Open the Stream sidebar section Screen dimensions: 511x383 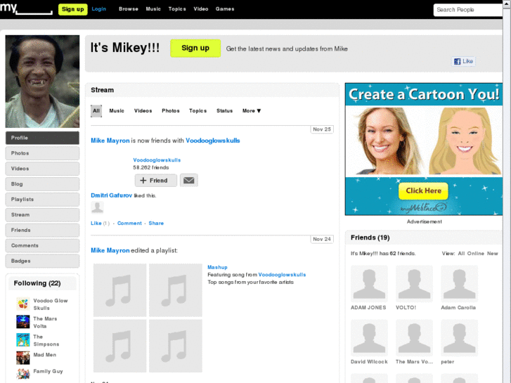point(42,215)
